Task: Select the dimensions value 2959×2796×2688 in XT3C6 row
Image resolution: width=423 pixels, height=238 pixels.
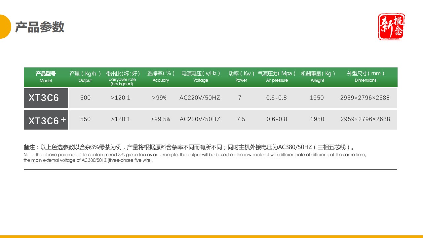Action: 365,98
